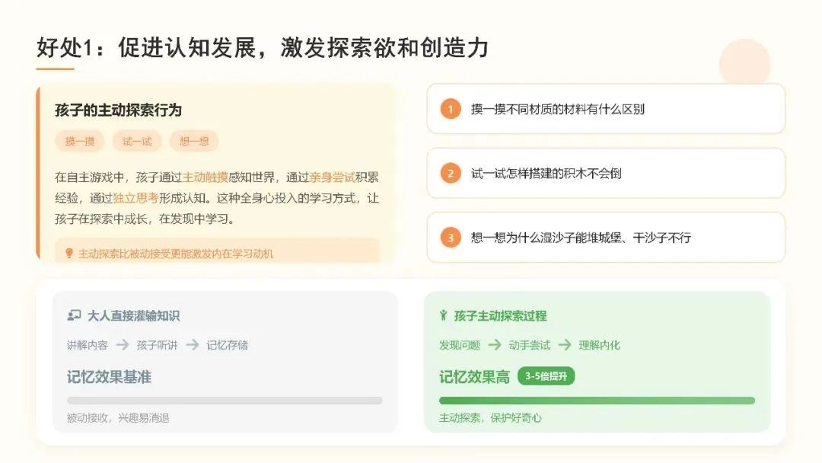Click the highlighted 独立思考 text
This screenshot has width=822, height=463.
pyautogui.click(x=135, y=198)
